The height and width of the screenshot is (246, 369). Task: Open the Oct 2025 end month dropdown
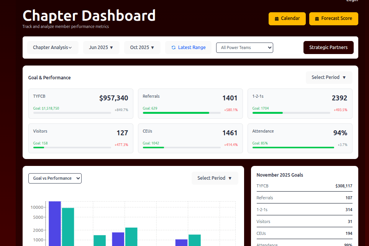pyautogui.click(x=142, y=47)
